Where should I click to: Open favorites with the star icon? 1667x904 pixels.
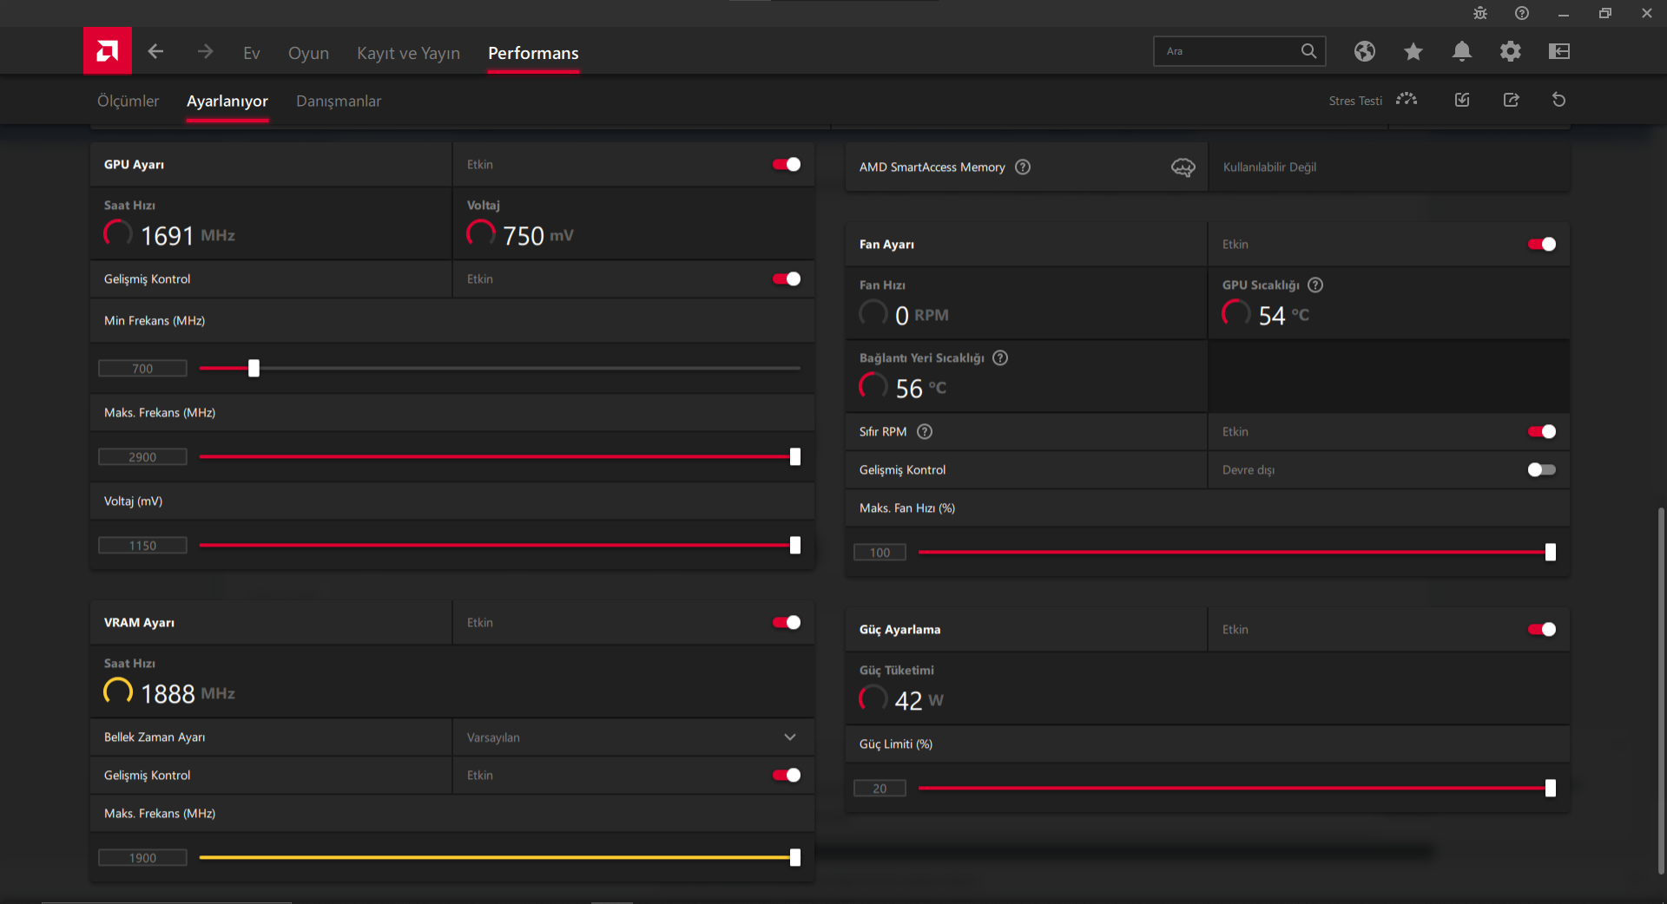1413,52
